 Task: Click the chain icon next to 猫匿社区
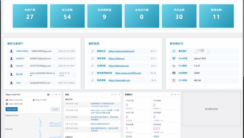point(92,51)
